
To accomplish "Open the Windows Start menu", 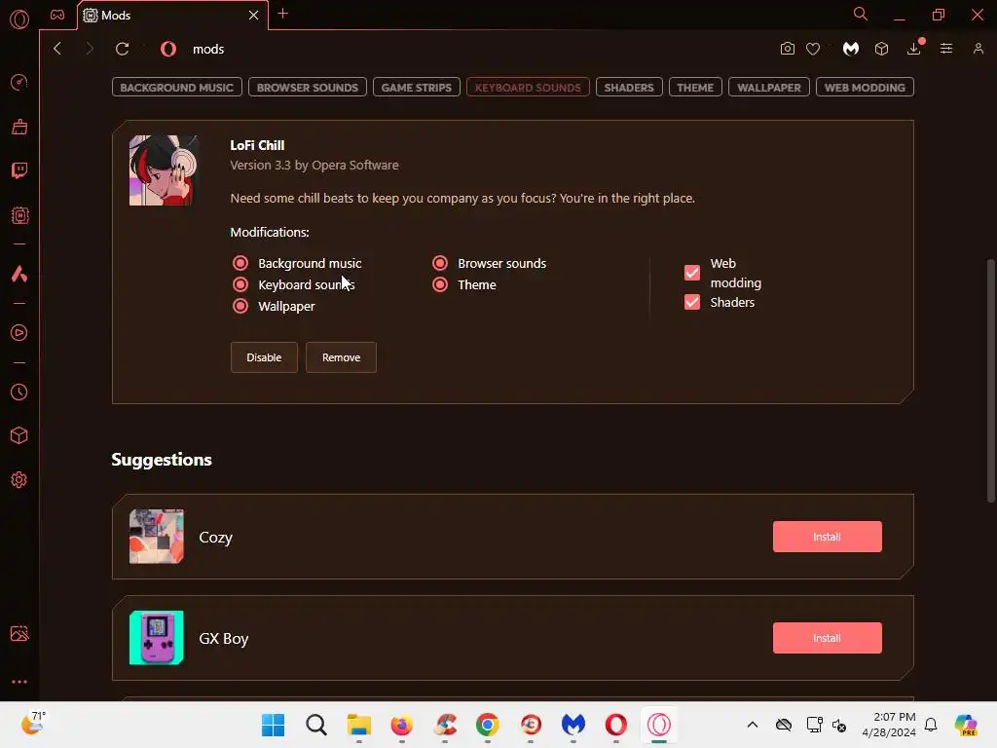I will pos(274,725).
